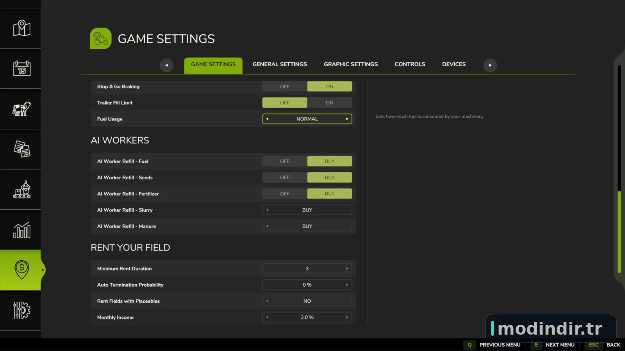Click the Fuel Usage NORMAL value
The image size is (625, 351).
pos(307,119)
